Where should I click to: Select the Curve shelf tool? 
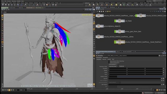29,5
